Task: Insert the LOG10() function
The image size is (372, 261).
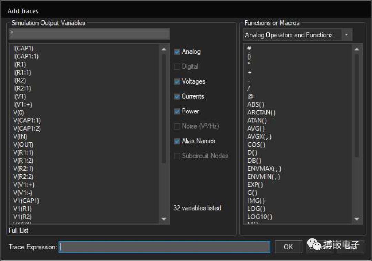Action: [x=260, y=217]
